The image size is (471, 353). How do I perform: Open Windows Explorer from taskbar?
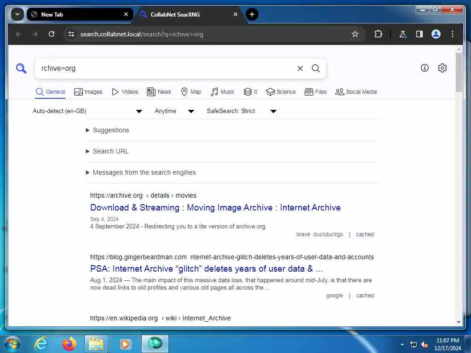pos(96,344)
